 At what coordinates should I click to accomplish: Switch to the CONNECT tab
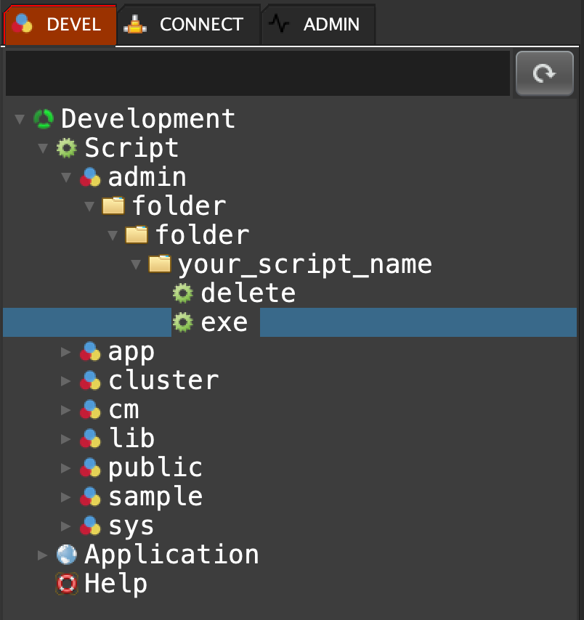[189, 25]
